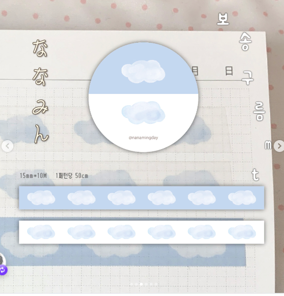
Task: Jump to the fourth carousel pagination dot
Action: (x=146, y=284)
